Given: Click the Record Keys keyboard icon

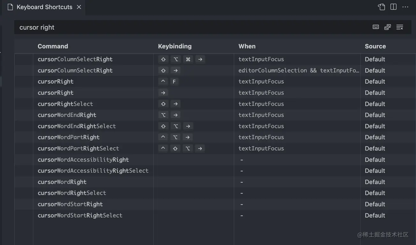Looking at the screenshot, I should point(376,27).
